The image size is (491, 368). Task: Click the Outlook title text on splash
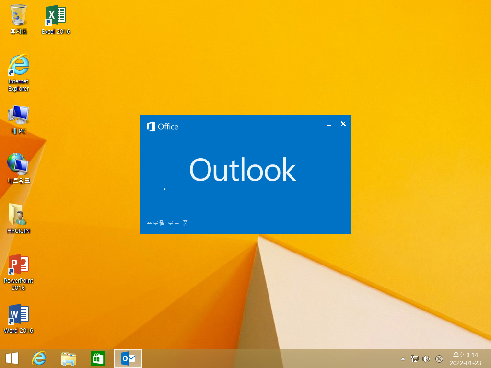pyautogui.click(x=243, y=170)
